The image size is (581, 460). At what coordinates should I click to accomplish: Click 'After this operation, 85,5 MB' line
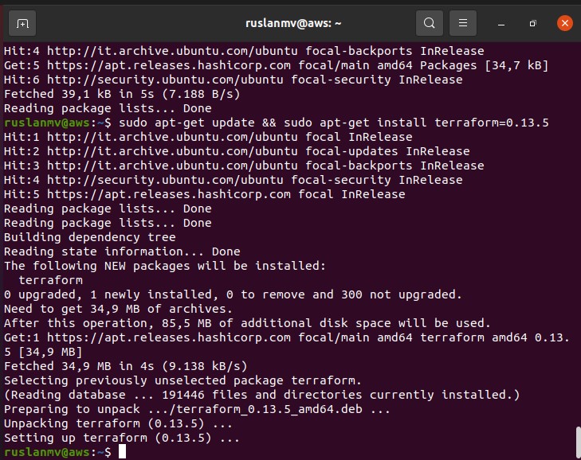tap(247, 323)
